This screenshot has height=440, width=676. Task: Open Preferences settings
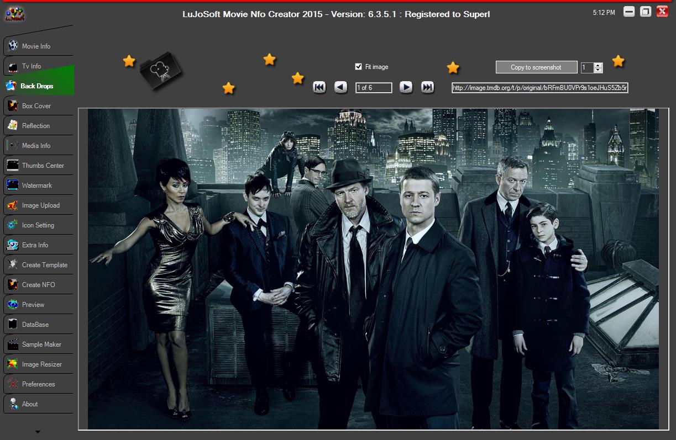(x=38, y=384)
